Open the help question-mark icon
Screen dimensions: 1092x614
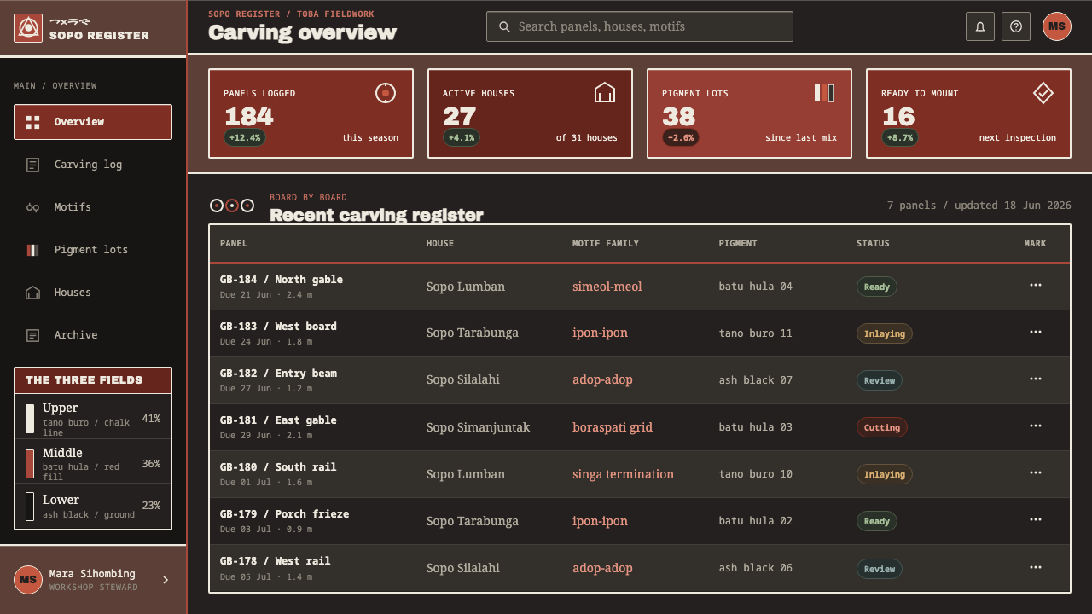pyautogui.click(x=1016, y=26)
